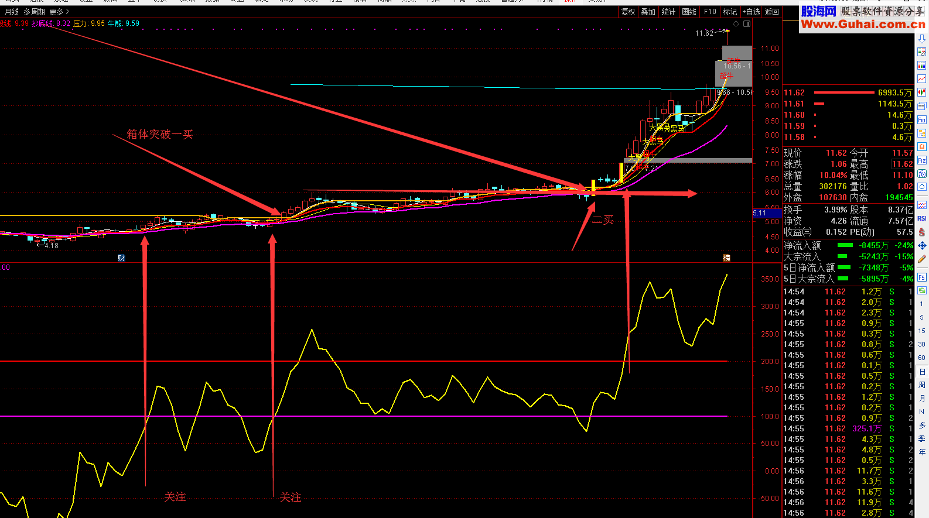The width and height of the screenshot is (929, 518).
Task: Select the pencil drawing tool icon
Action: pos(922,259)
